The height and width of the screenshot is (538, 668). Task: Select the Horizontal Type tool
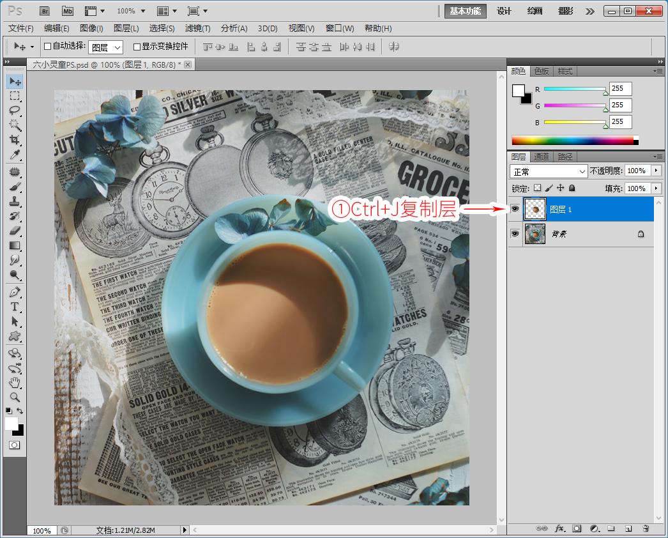coord(15,307)
